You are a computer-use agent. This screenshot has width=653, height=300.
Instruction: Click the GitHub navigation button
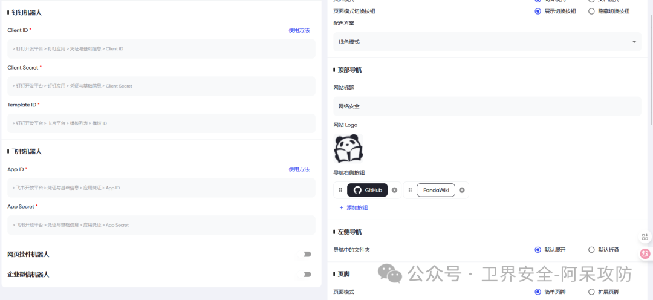(x=368, y=190)
